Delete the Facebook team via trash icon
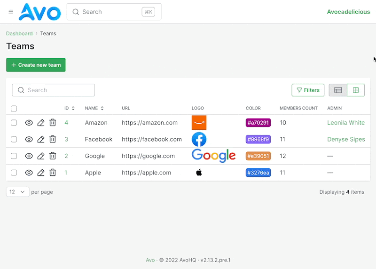 (x=53, y=139)
